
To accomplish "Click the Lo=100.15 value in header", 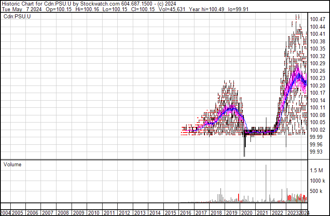I will [x=115, y=10].
